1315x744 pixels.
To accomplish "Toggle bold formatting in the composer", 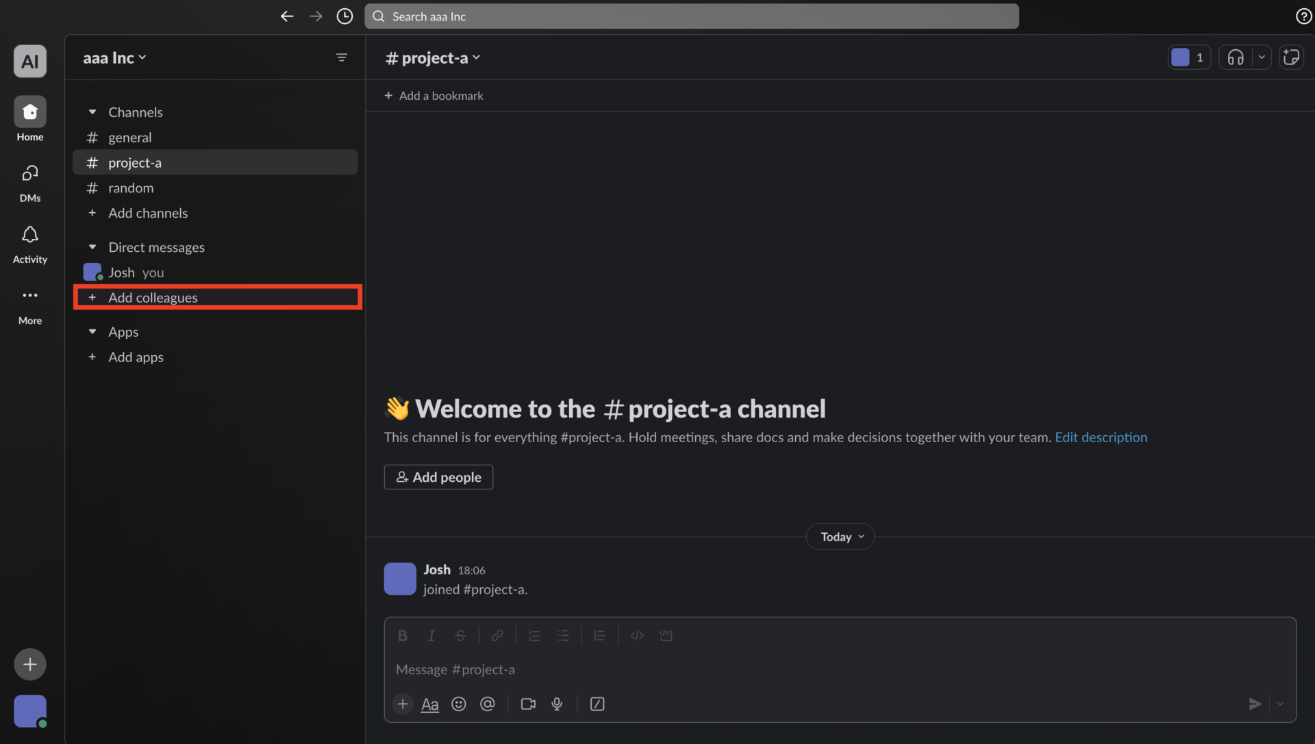I will pyautogui.click(x=402, y=635).
